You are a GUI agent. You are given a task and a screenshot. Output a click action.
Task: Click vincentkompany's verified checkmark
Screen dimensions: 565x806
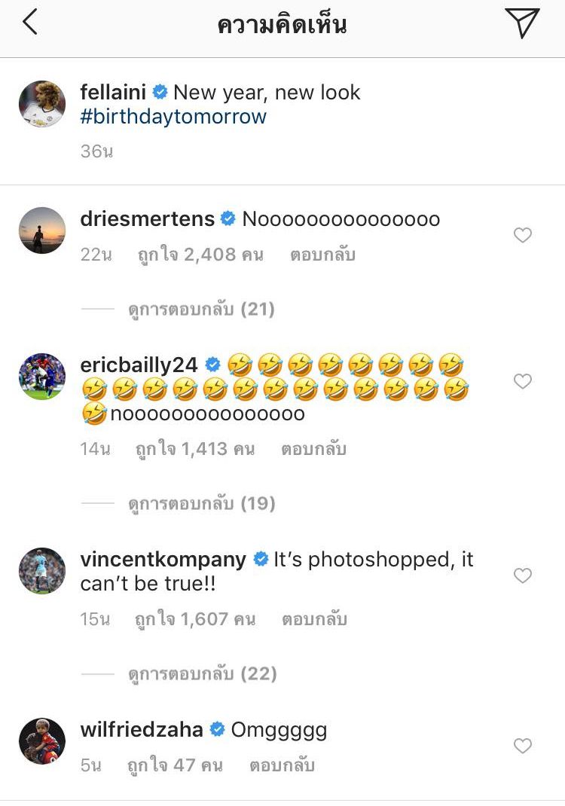[260, 559]
